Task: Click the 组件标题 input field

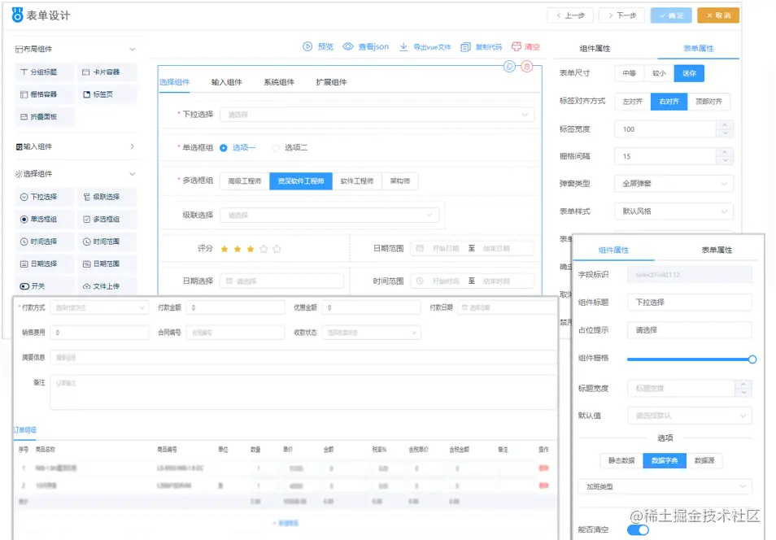Action: click(x=690, y=303)
